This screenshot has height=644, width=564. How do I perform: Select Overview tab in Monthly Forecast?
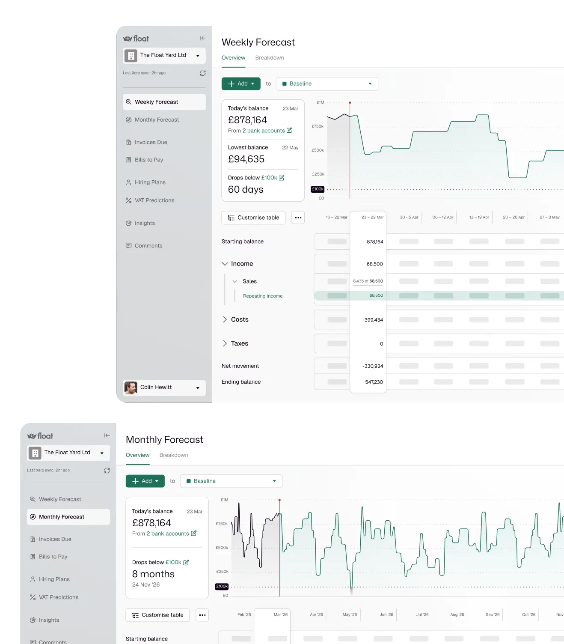137,455
